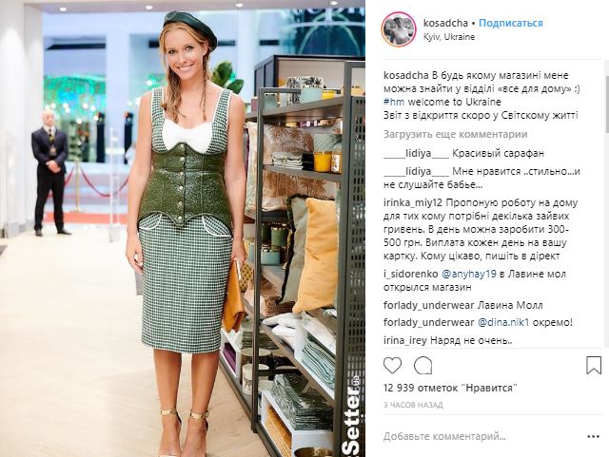Open irinka_miy12 commenter profile
This screenshot has width=609, height=457.
coord(413,203)
